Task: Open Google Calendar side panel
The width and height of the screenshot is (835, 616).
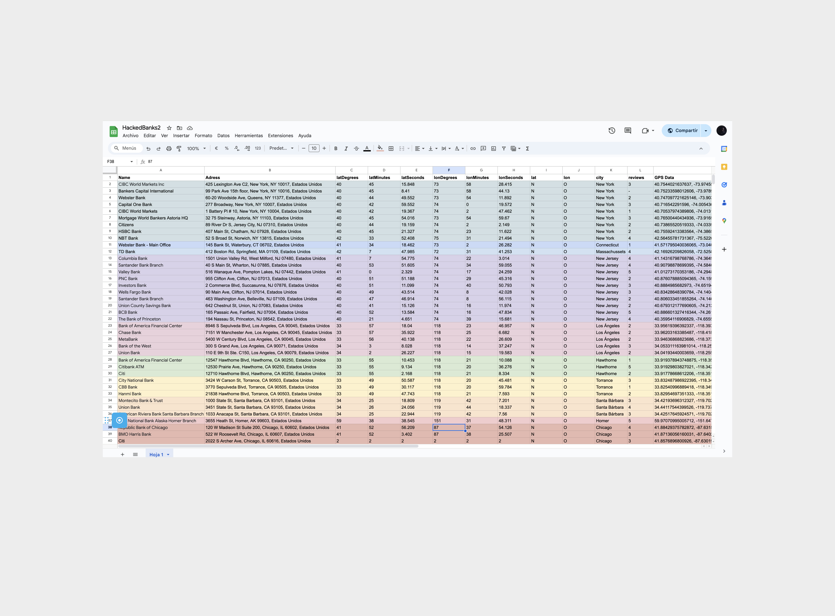Action: (x=724, y=149)
